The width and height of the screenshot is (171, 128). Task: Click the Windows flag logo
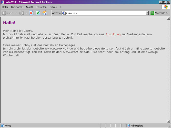166,7
